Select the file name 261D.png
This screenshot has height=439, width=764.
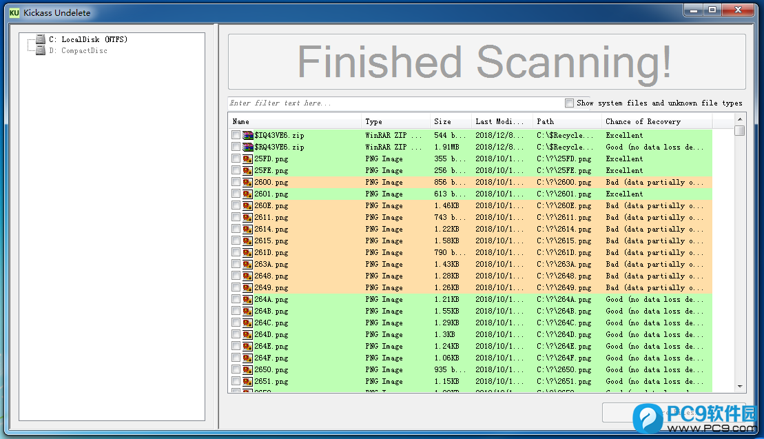[271, 252]
